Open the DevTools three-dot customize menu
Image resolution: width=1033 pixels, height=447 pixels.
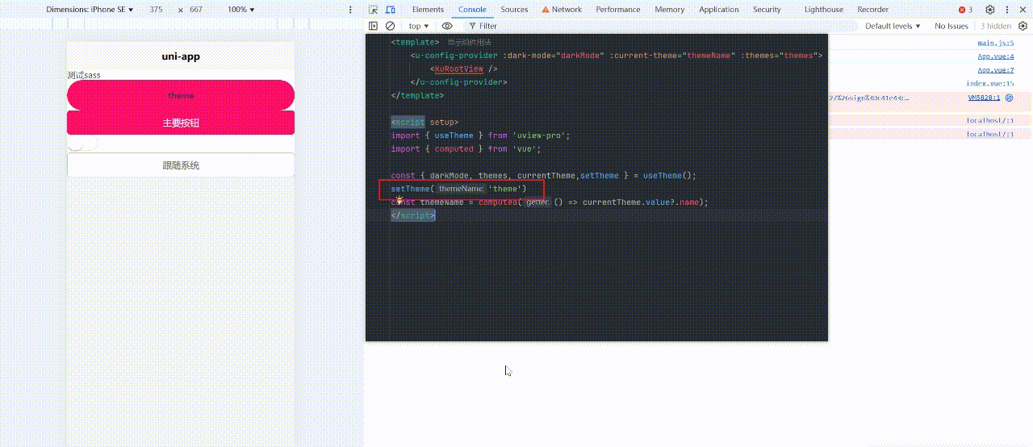point(1007,10)
